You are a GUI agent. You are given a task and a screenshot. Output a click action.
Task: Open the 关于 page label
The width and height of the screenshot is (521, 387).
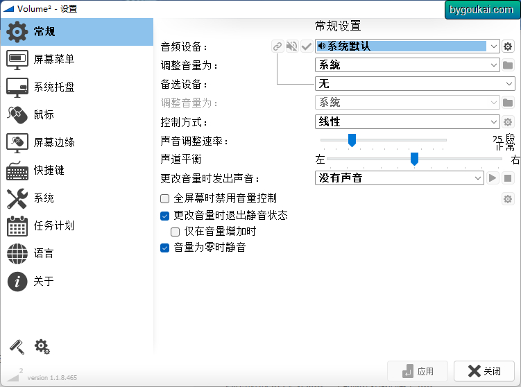44,282
